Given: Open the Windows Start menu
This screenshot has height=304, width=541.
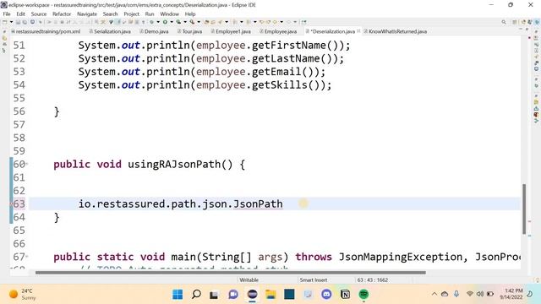Looking at the screenshot, I should click(x=178, y=295).
